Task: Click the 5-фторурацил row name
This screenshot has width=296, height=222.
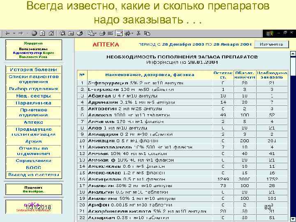Action: (109, 83)
